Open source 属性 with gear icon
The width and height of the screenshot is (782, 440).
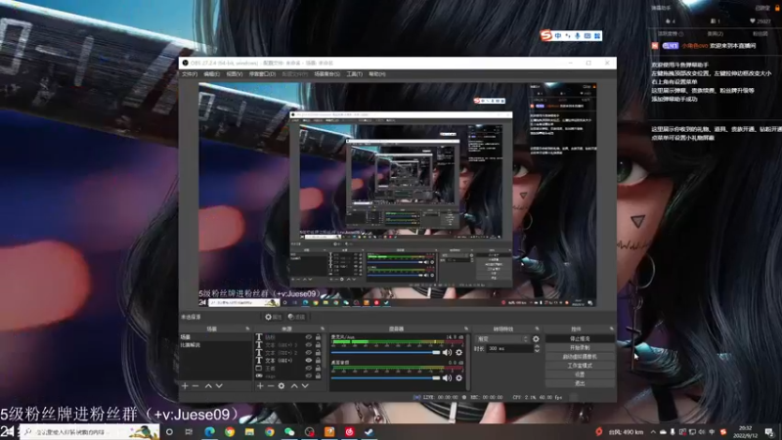point(273,317)
